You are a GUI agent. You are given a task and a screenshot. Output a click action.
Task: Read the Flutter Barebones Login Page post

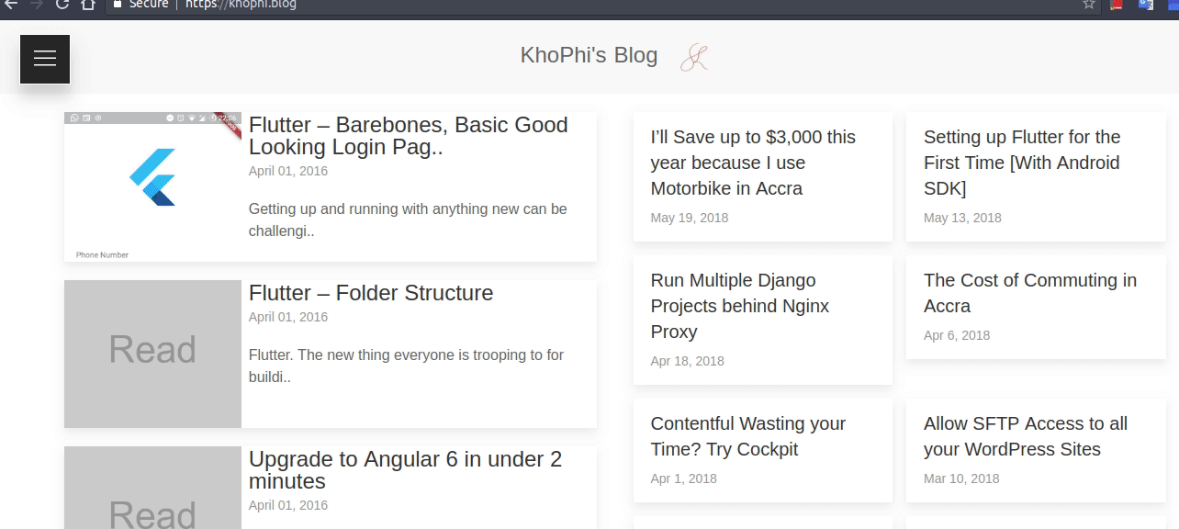pyautogui.click(x=408, y=136)
